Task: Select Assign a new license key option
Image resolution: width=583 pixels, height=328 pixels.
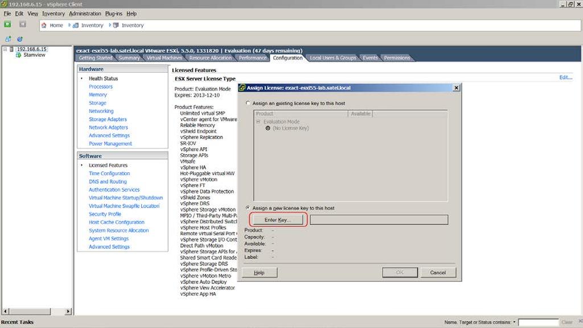Action: 248,208
